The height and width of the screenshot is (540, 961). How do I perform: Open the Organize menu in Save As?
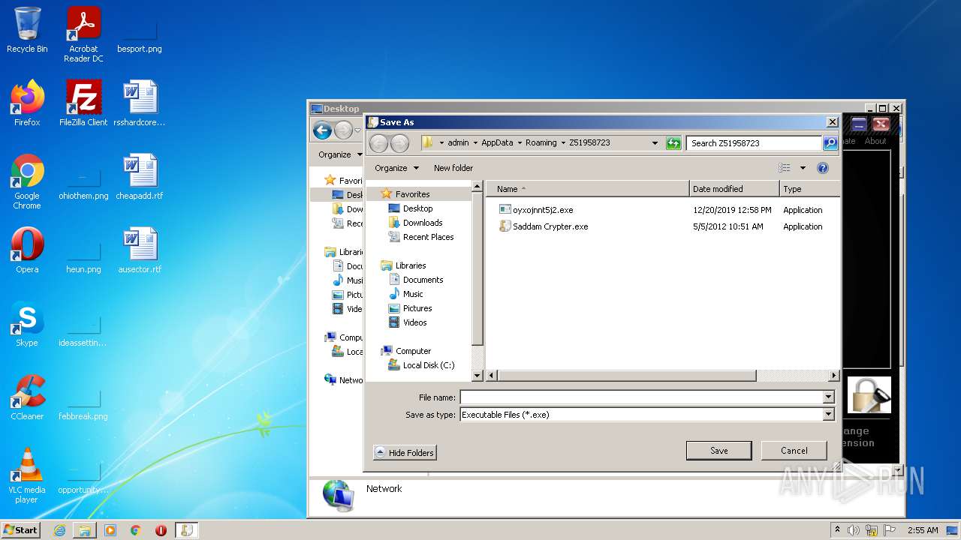click(396, 168)
